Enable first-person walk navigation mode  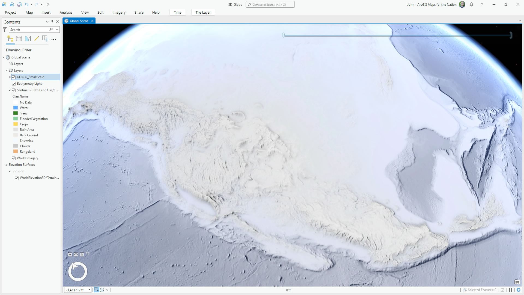coord(82,255)
